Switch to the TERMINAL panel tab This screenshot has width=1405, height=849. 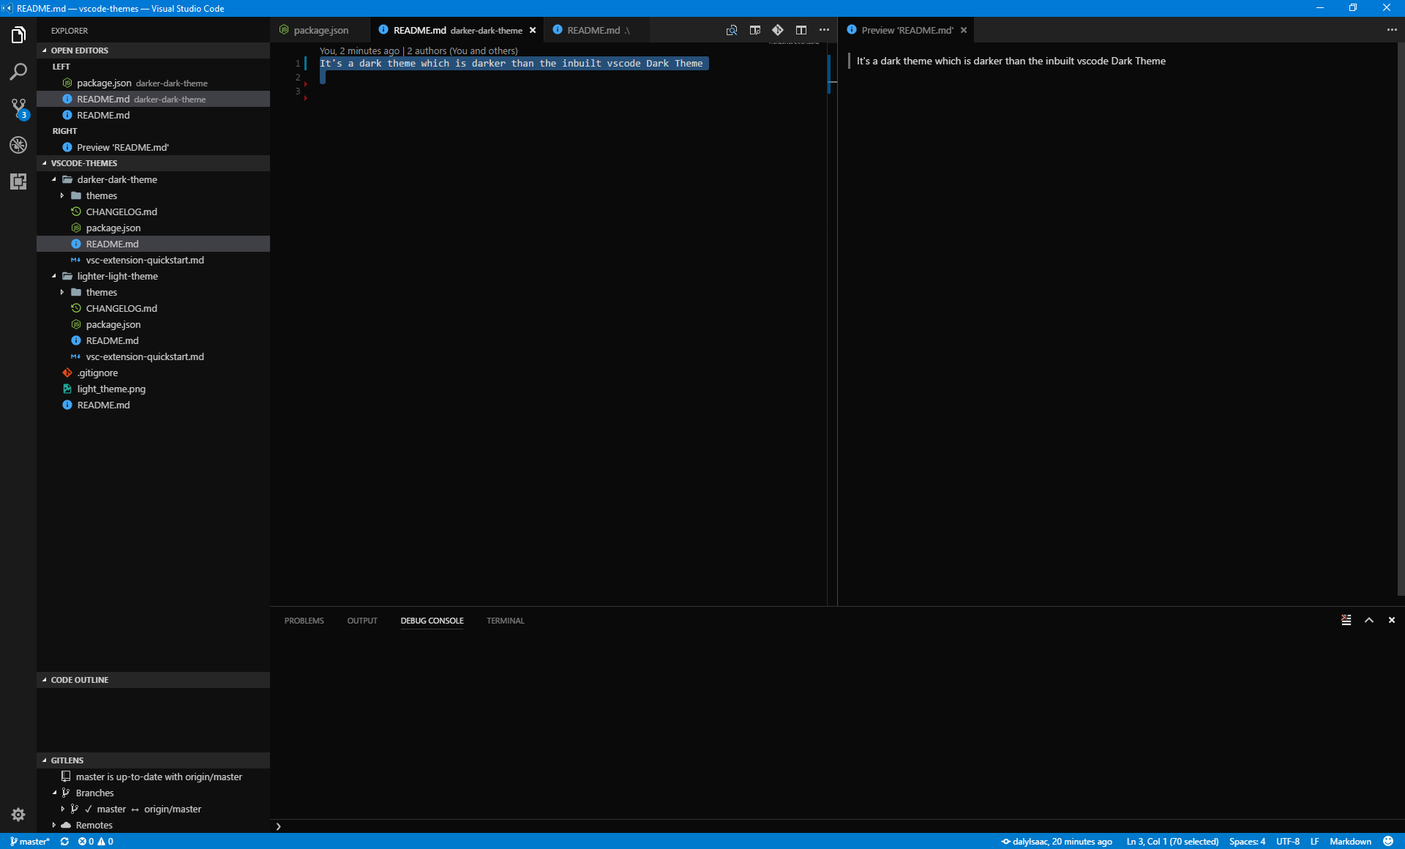tap(505, 621)
